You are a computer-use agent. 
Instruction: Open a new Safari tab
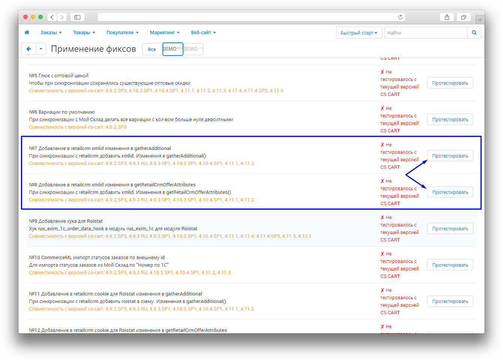pos(480,19)
